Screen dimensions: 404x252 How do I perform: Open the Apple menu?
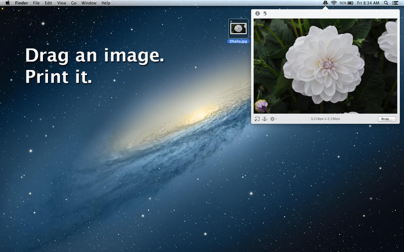point(8,3)
